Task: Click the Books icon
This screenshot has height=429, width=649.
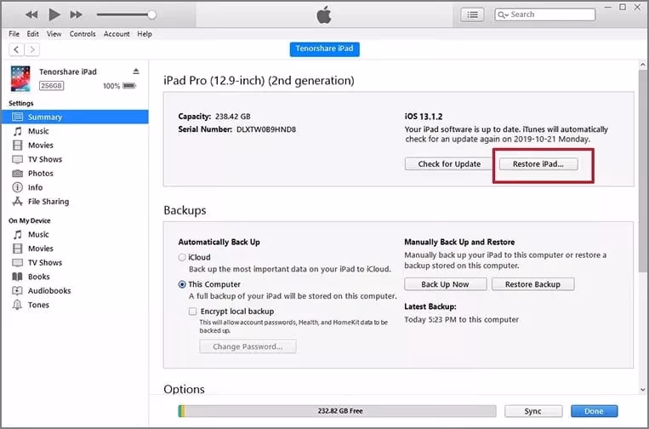Action: [x=17, y=277]
